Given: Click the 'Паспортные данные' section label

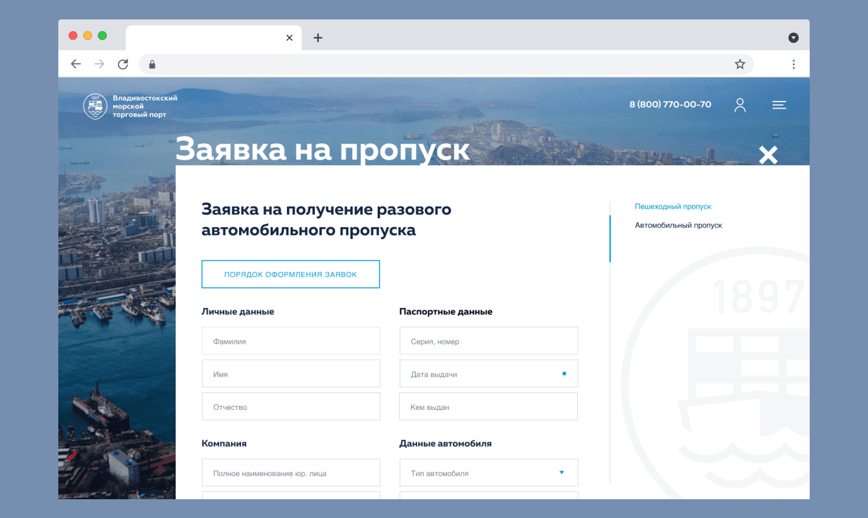Looking at the screenshot, I should (446, 311).
